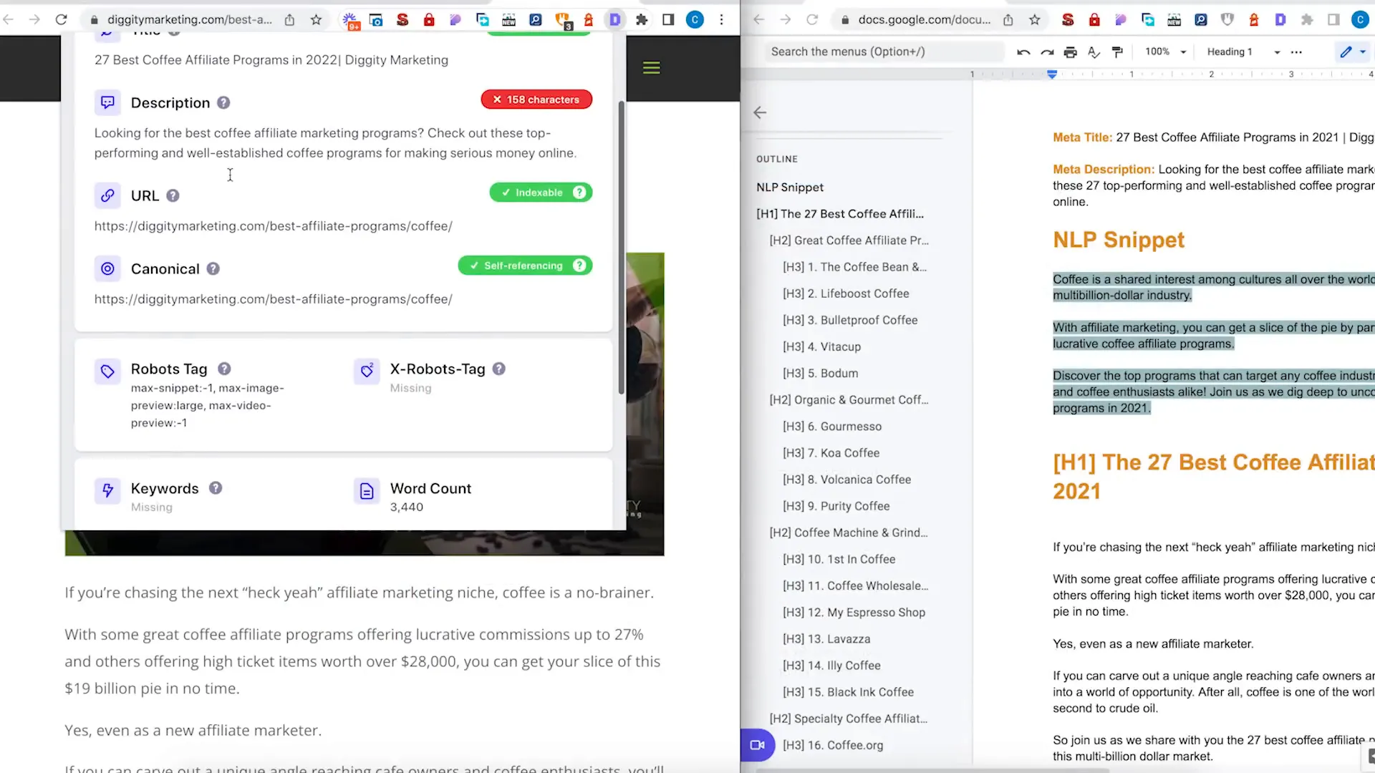Open the Heading 1 paragraph style dropdown

point(1243,52)
